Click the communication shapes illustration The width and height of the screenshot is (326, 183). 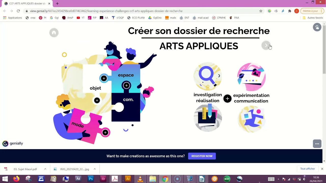coord(251,119)
